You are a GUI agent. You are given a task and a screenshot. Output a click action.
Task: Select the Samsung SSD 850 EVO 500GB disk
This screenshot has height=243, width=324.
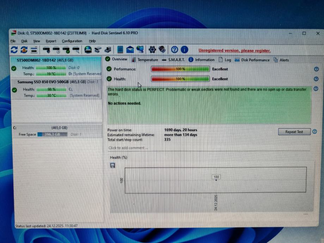click(56, 89)
